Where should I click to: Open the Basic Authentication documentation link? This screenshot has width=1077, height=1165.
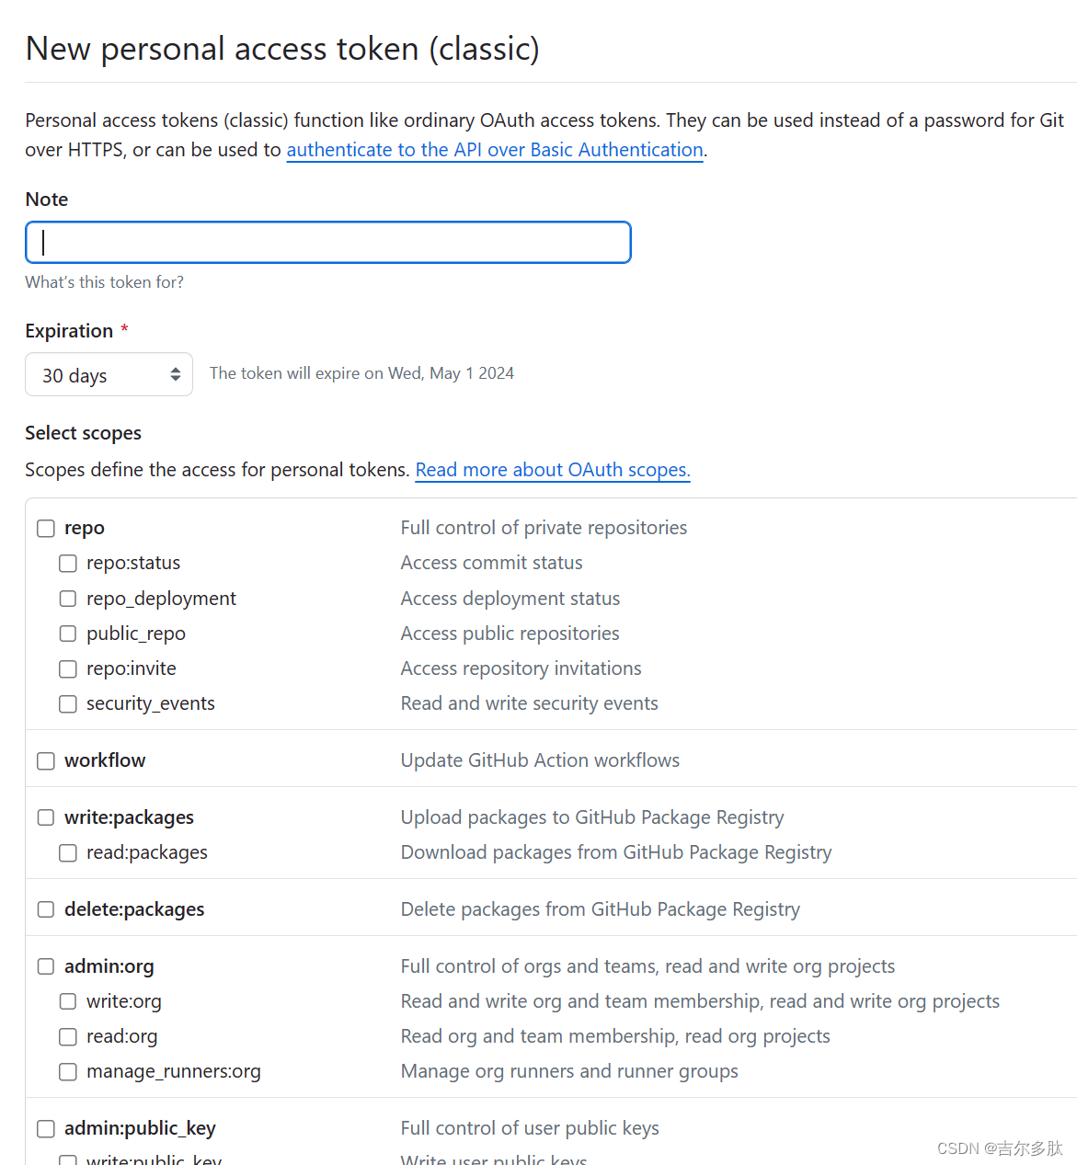pos(495,150)
